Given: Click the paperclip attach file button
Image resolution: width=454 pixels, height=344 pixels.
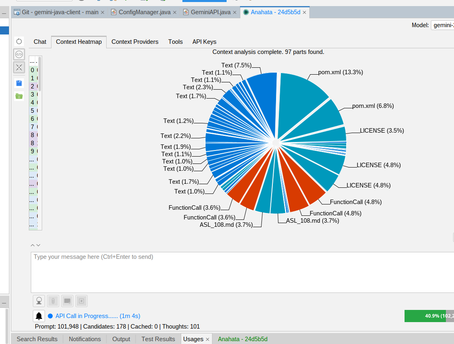Looking at the screenshot, I should (53, 301).
